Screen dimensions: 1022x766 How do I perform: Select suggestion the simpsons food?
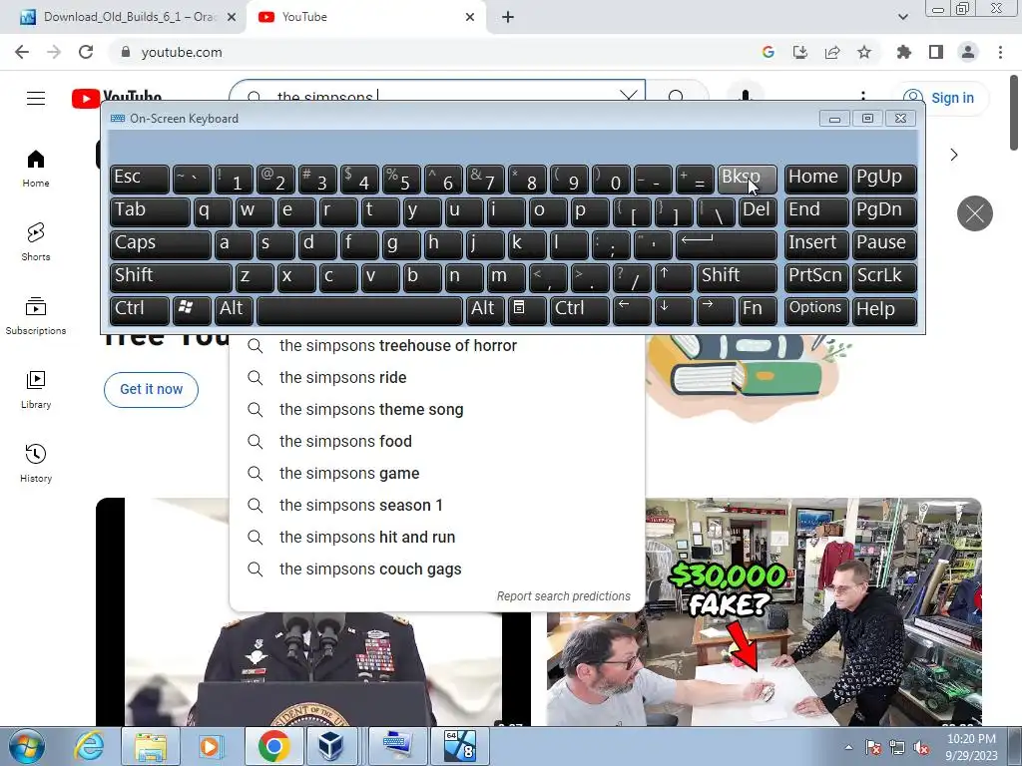437,442
